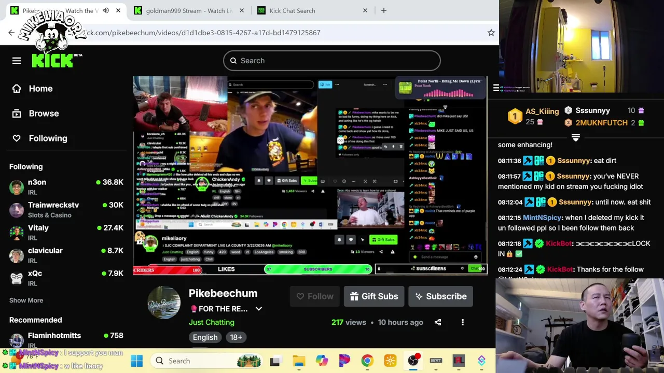Viewport: 664px width, 373px height.
Task: Expand leaderboard with chevron below gifters
Action: click(575, 137)
